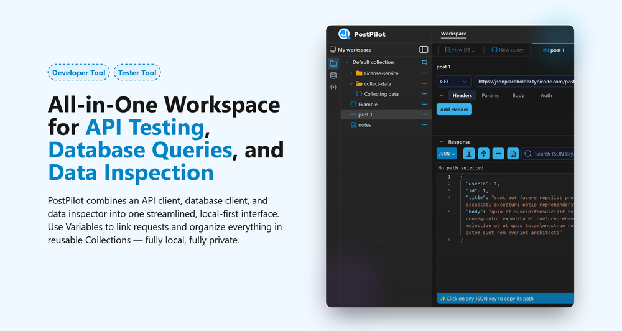Select the Headers tab

(462, 96)
